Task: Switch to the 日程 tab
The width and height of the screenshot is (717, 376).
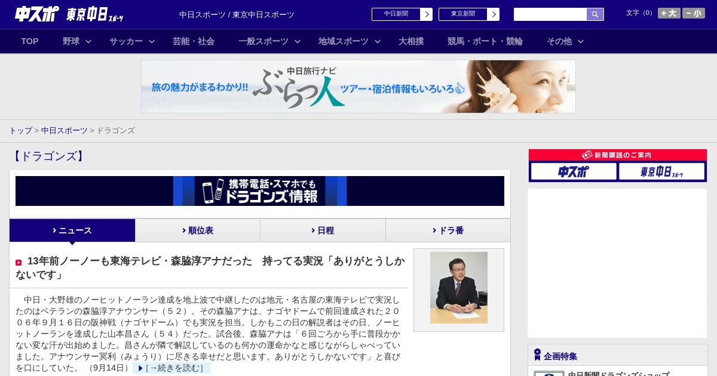Action: coord(323,230)
